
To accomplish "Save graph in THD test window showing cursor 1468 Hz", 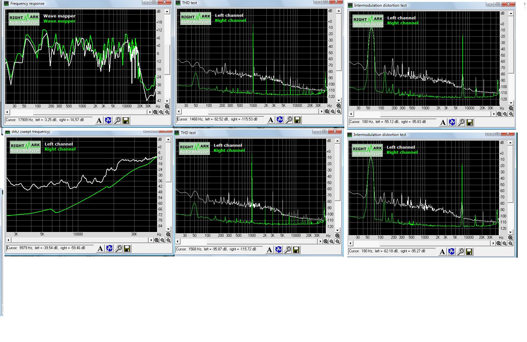I will (297, 120).
